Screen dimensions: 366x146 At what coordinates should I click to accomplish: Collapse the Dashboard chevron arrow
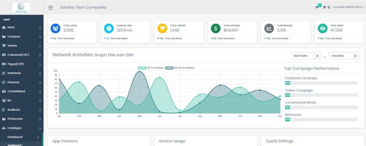tap(38, 137)
